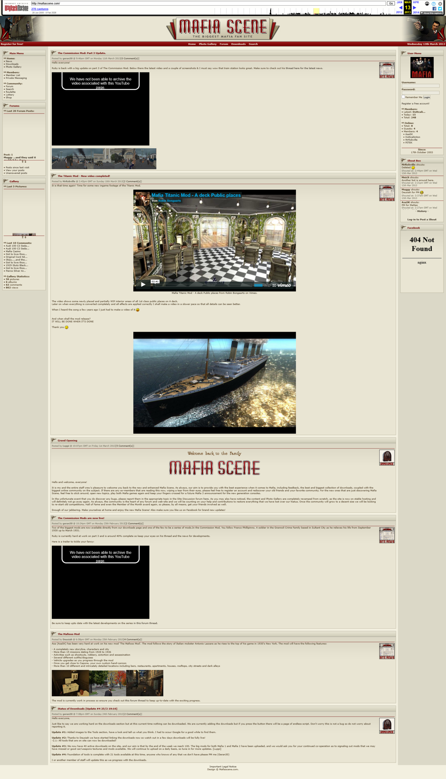The image size is (446, 779).
Task: Open Forum in top navigation bar
Action: (x=224, y=44)
